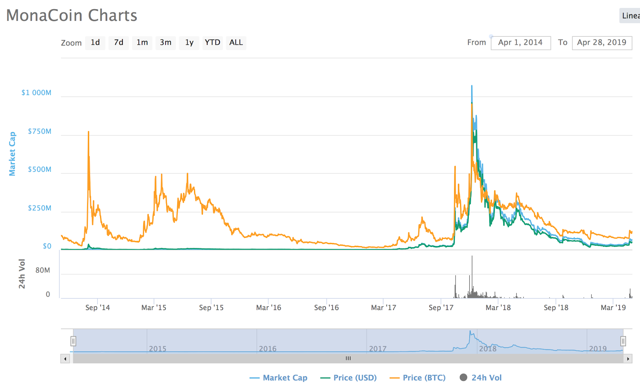Set zoom range to 1y
This screenshot has height=390, width=640.
coord(189,42)
